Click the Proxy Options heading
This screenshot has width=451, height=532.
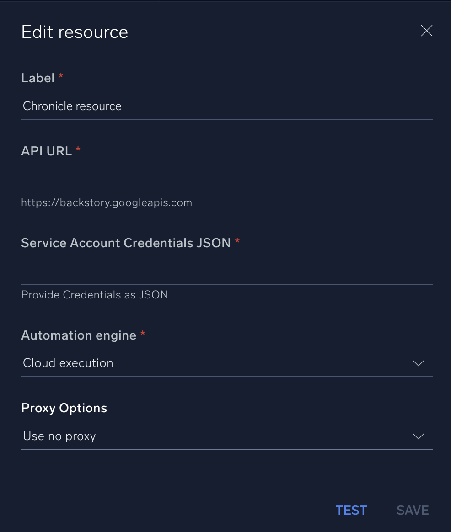click(x=64, y=408)
